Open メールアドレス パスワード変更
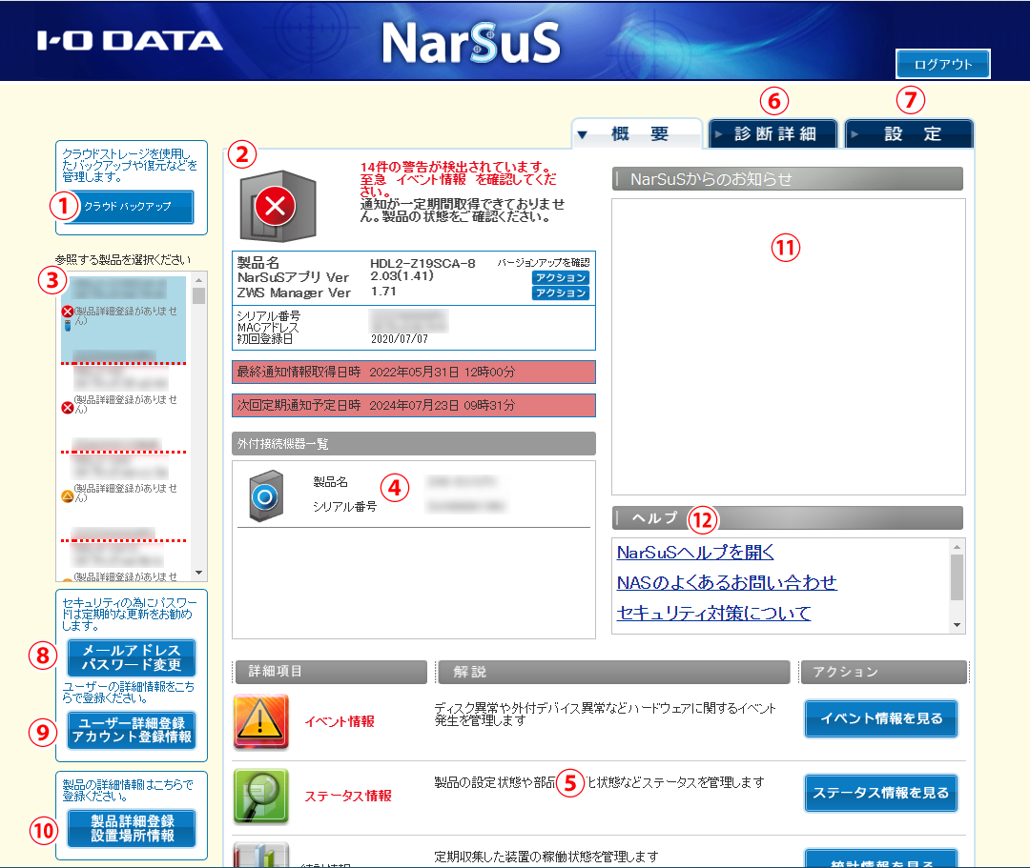Viewport: 1030px width, 868px height. point(132,657)
